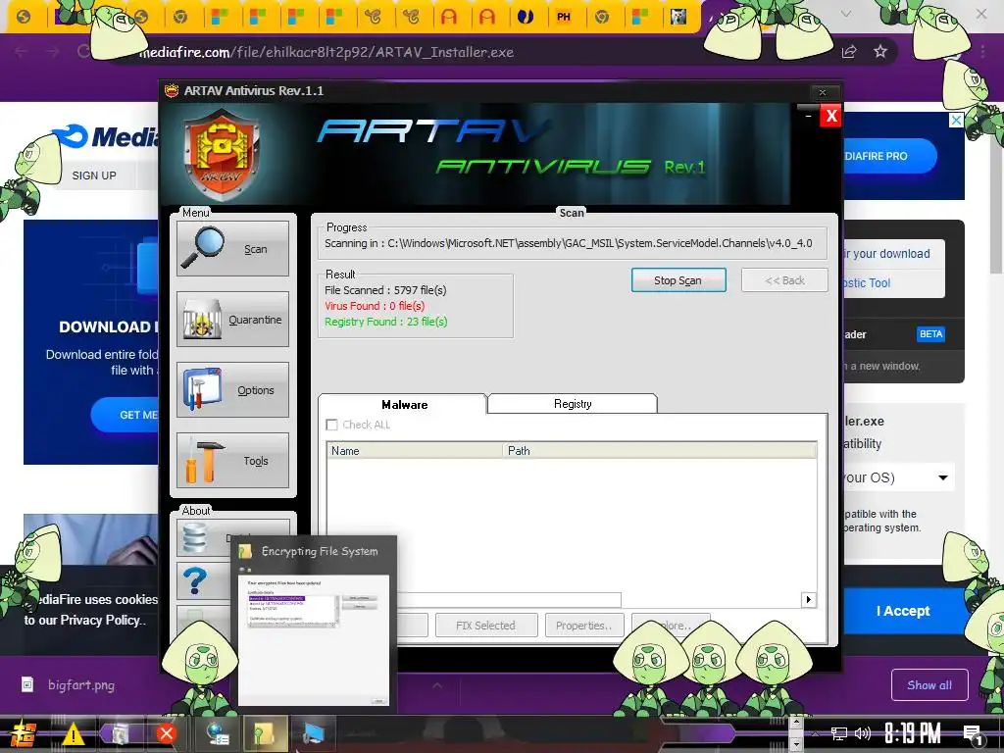The image size is (1004, 753).
Task: Click the red X circle taskbar icon
Action: (166, 733)
